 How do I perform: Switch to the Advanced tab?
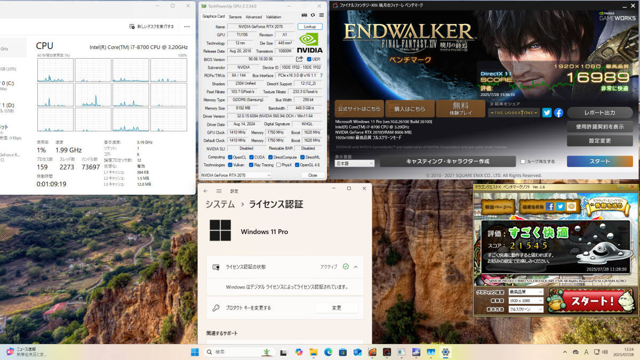(254, 17)
